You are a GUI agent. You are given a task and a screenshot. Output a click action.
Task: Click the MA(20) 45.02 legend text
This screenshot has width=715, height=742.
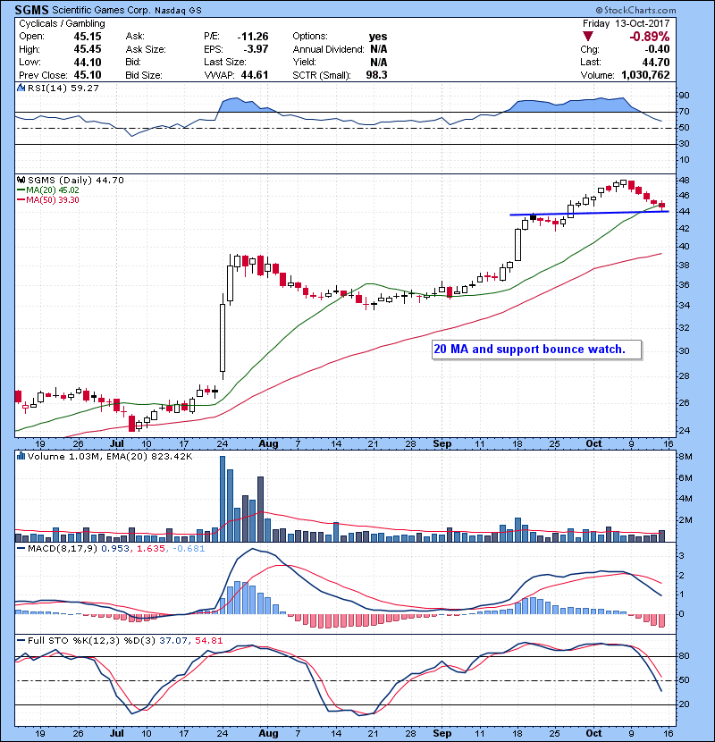pos(53,190)
